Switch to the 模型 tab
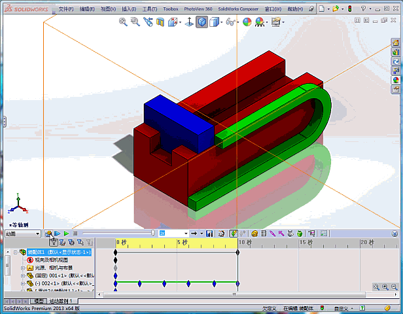This screenshot has width=403, height=314. tap(40, 301)
